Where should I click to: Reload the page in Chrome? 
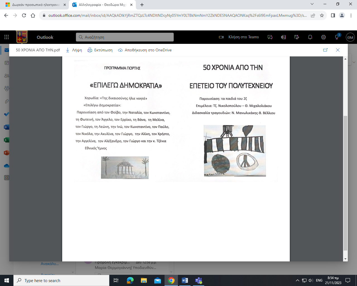coord(24,15)
